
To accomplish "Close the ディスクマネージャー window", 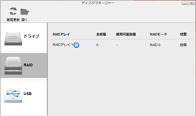I will tap(192, 3).
